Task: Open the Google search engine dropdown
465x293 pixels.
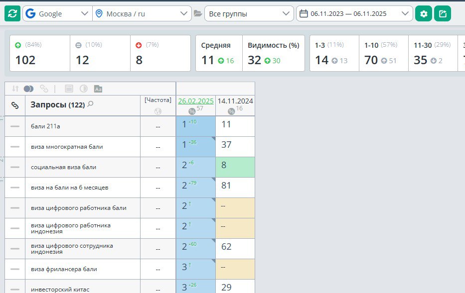Action: (x=57, y=13)
